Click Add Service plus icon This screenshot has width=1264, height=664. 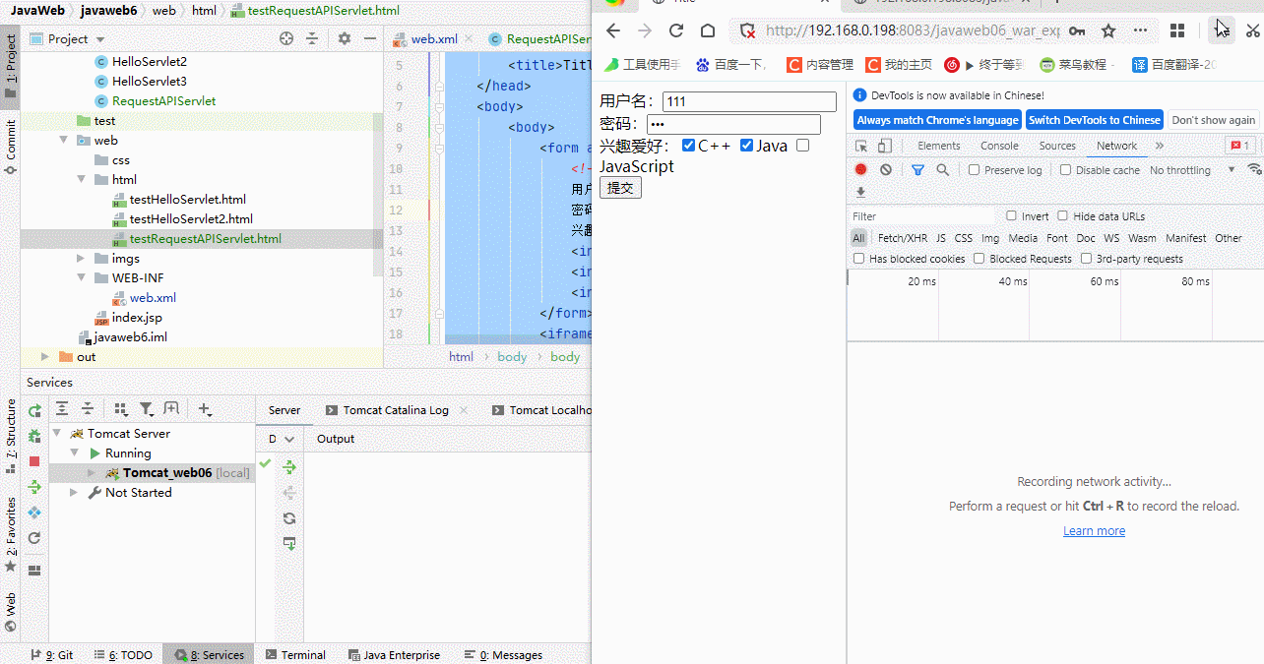coord(205,409)
